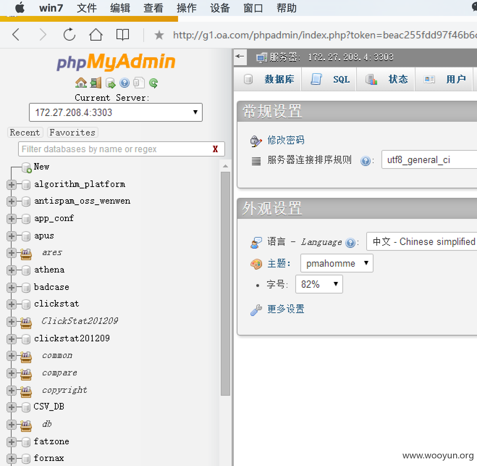Open the 帮助 menu
The width and height of the screenshot is (477, 466).
(287, 8)
